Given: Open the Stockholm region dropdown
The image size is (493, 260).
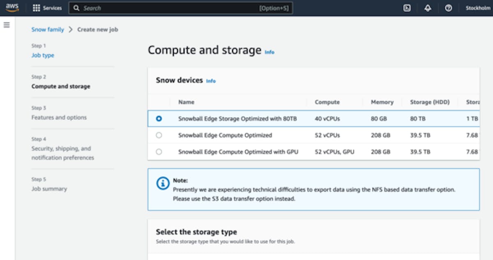Looking at the screenshot, I should (x=478, y=8).
